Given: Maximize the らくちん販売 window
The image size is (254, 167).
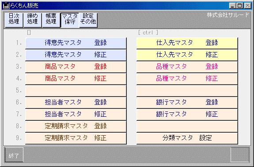Looking at the screenshot, I should coord(239,6).
